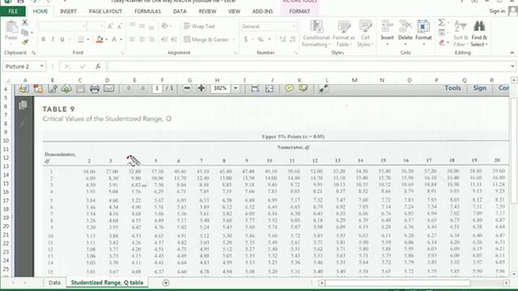The image size is (518, 291).
Task: Add a new sheet with the plus
Action: click(x=165, y=282)
